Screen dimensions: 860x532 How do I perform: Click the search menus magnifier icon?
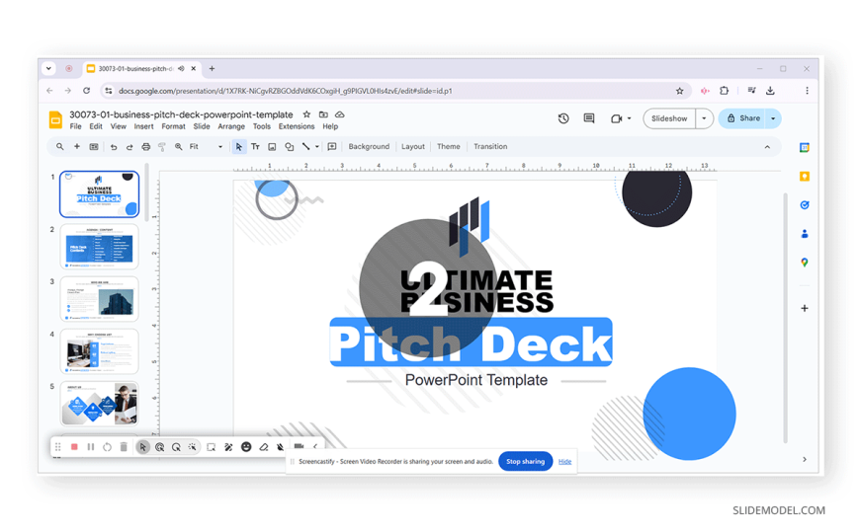click(59, 147)
